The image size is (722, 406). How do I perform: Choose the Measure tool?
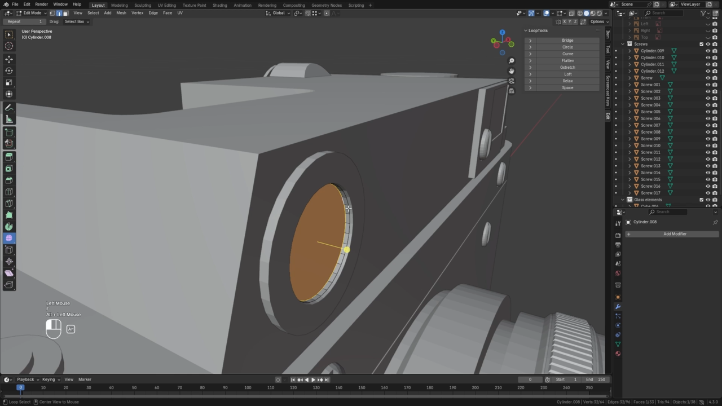click(x=9, y=120)
